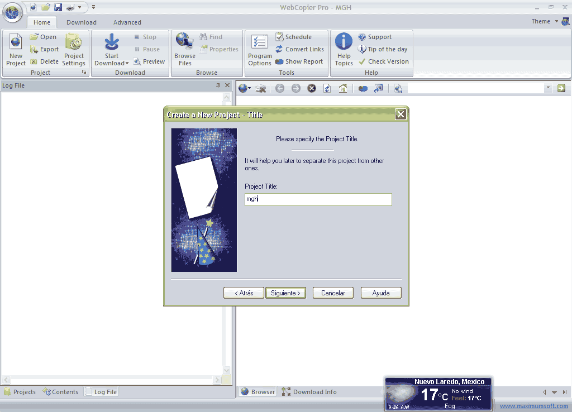
Task: Open the address bar dropdown
Action: coord(548,88)
